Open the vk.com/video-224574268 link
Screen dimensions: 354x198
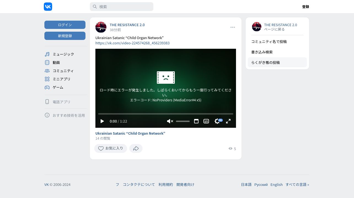pos(132,43)
